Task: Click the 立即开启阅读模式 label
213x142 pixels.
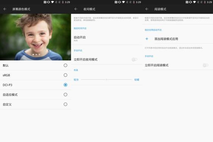Action: pyautogui.click(x=157, y=65)
